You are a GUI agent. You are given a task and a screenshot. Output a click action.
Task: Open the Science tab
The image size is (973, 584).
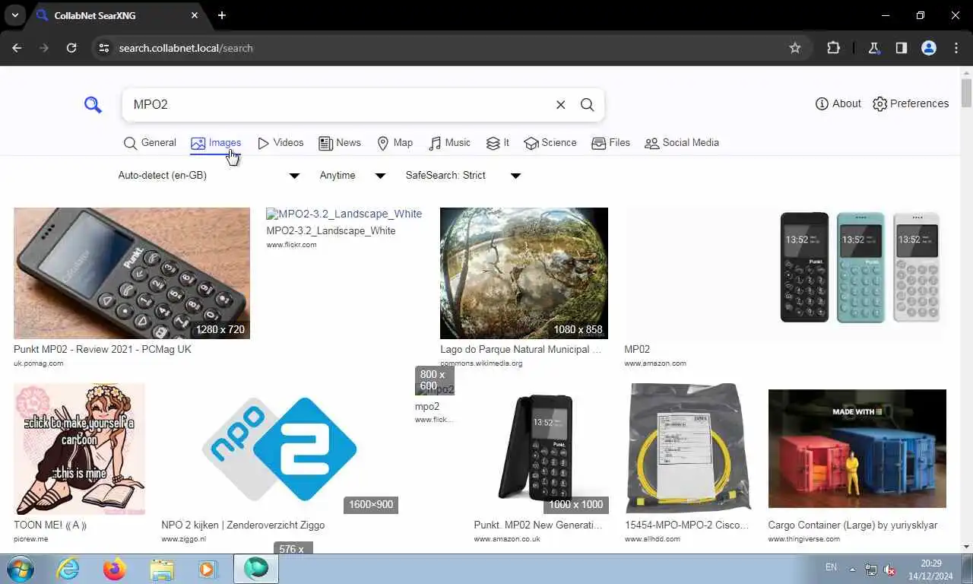(x=550, y=143)
